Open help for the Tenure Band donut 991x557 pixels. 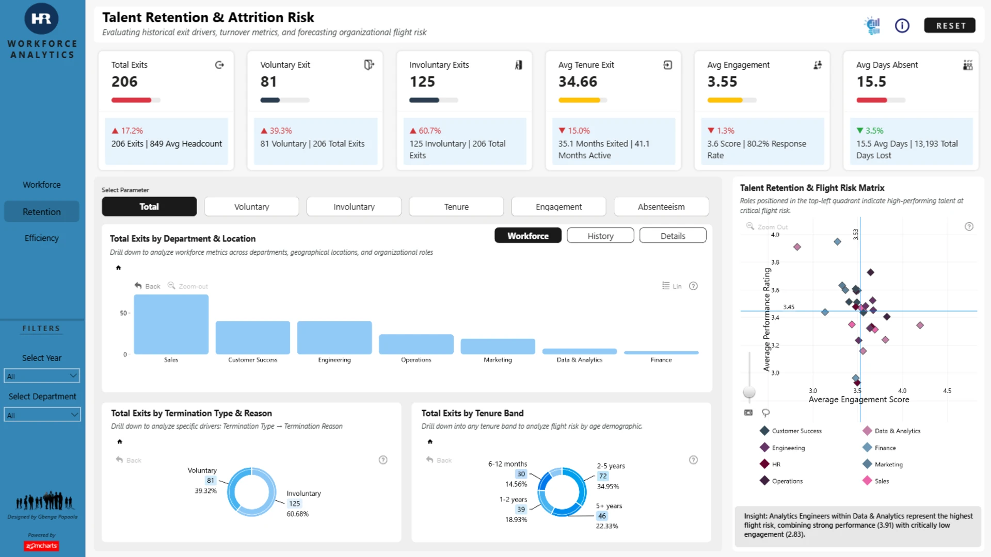(693, 460)
